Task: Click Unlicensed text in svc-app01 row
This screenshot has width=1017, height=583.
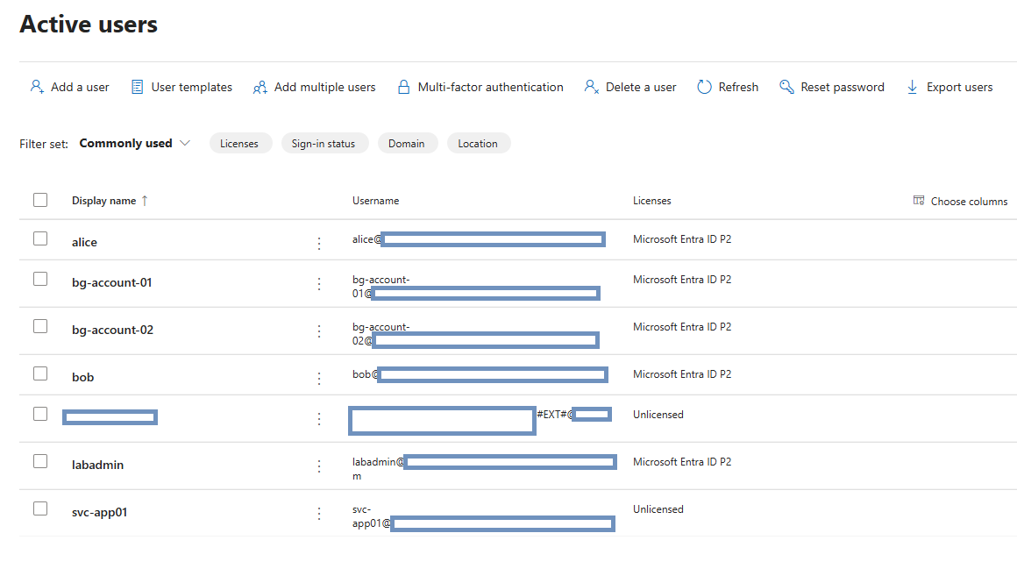Action: 658,509
